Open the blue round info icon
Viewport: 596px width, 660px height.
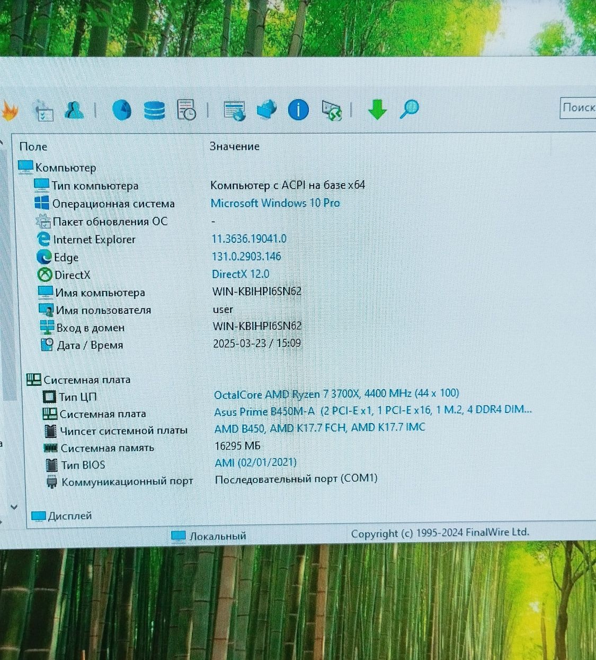click(298, 110)
